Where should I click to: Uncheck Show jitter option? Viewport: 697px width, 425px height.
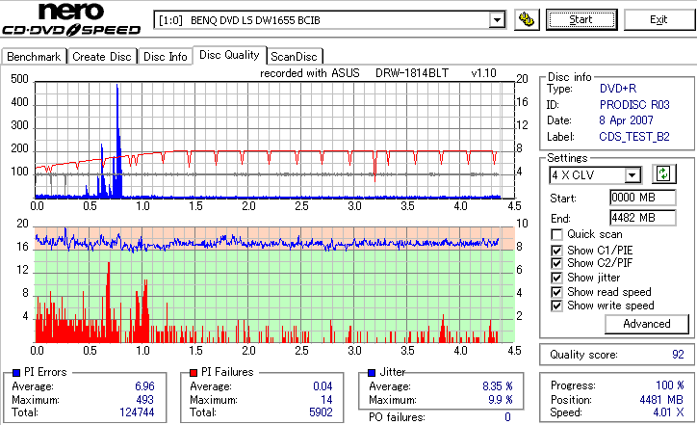(x=556, y=278)
